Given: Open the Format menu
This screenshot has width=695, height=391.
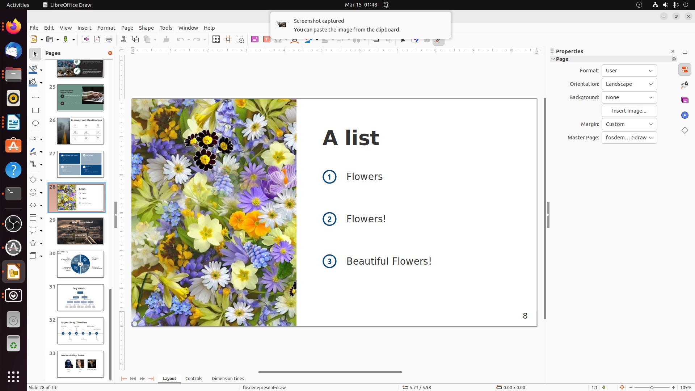Looking at the screenshot, I should pos(106,28).
